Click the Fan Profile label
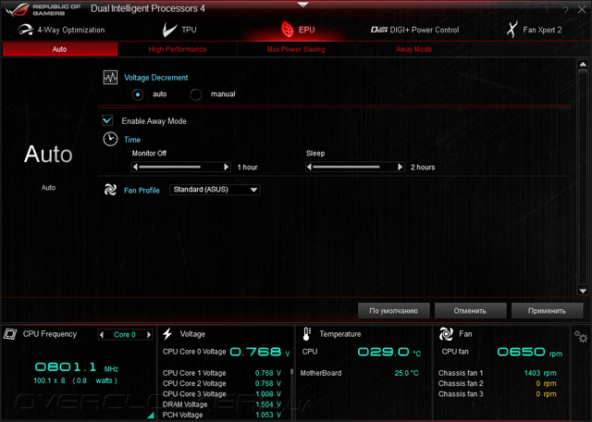Screen dimensions: 592x422 pos(142,190)
